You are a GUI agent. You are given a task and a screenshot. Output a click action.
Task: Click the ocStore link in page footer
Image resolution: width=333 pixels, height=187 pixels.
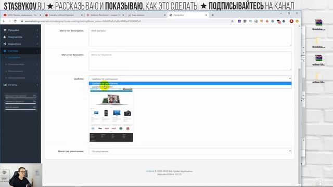tap(150, 171)
